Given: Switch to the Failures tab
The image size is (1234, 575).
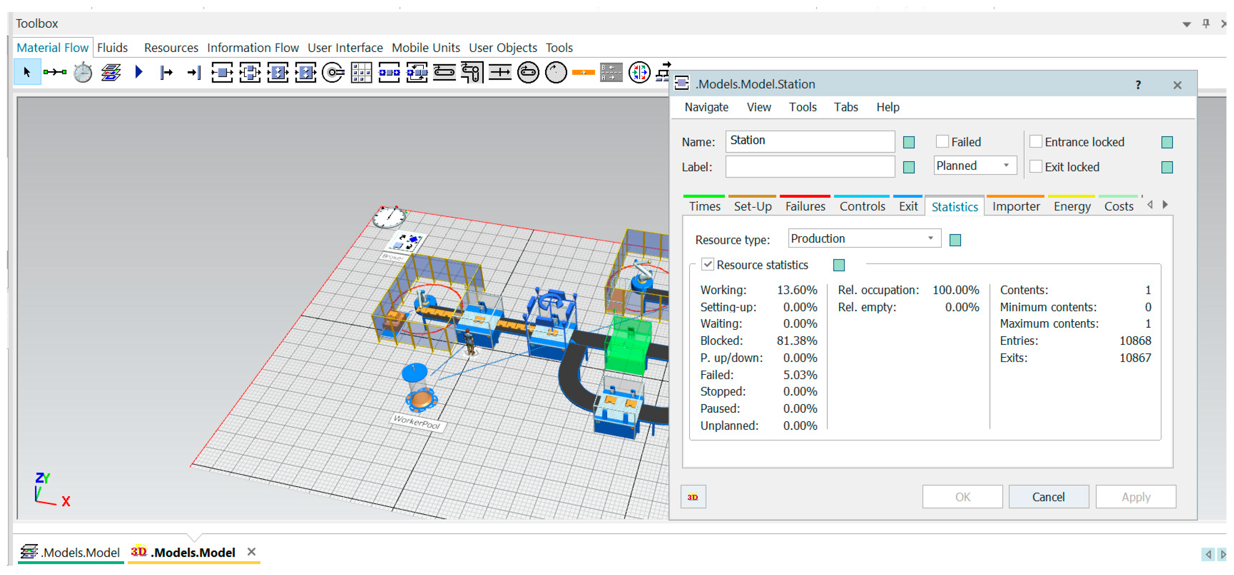Looking at the screenshot, I should point(805,207).
